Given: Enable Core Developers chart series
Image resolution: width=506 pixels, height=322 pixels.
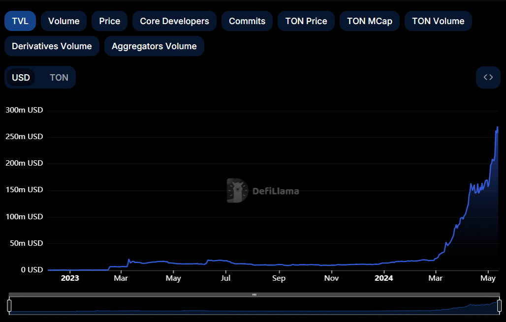Looking at the screenshot, I should [174, 21].
